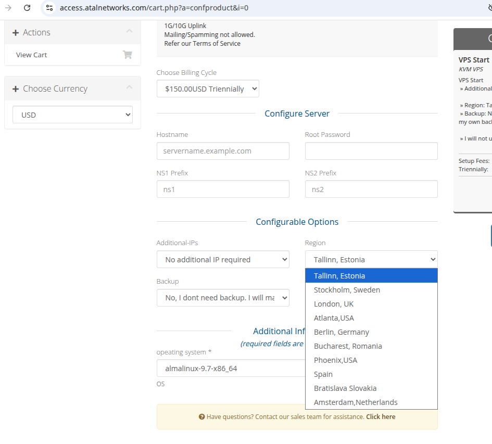Click the browser forward arrow
The width and height of the screenshot is (492, 444).
(8, 8)
